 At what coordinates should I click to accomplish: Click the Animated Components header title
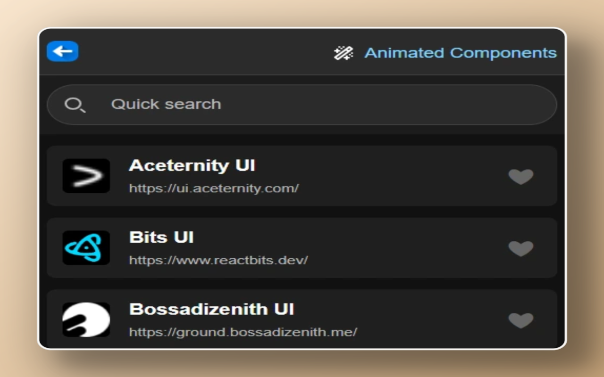pyautogui.click(x=461, y=53)
